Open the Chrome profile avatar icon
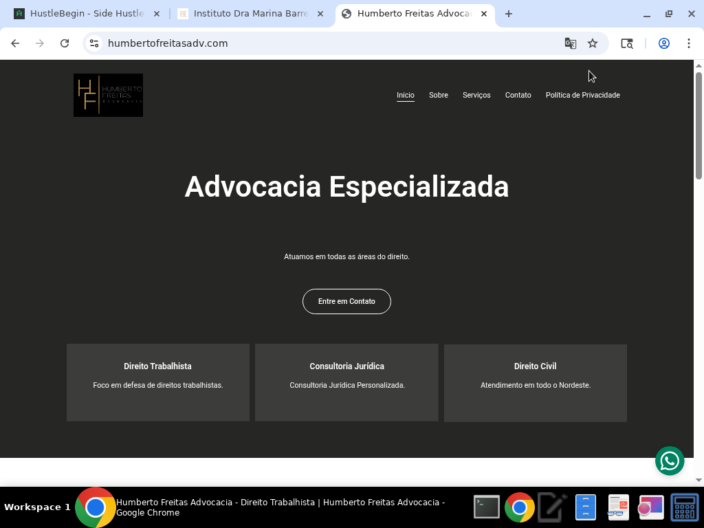The width and height of the screenshot is (704, 528). pyautogui.click(x=664, y=43)
